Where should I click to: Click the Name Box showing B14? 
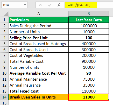[15, 5]
